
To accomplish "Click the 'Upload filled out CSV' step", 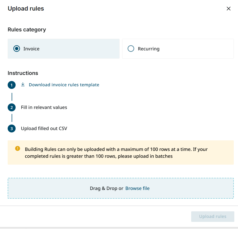I will point(44,129).
